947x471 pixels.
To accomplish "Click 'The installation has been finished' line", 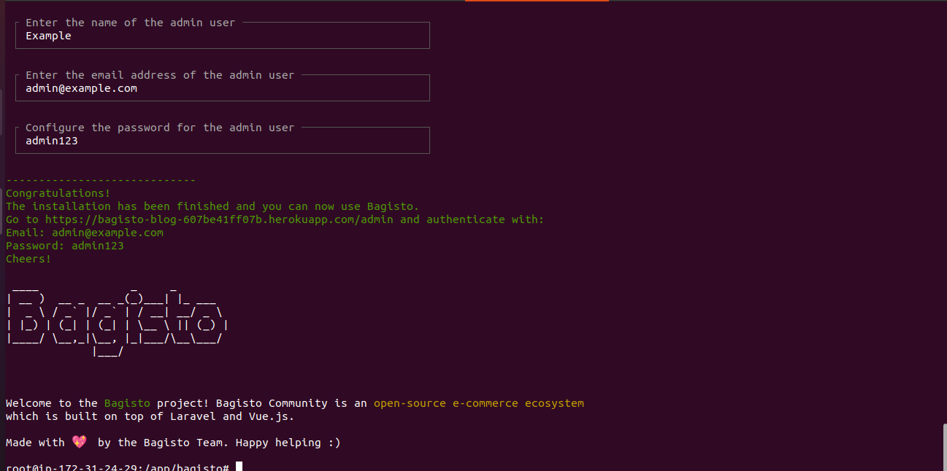I will pyautogui.click(x=212, y=206).
